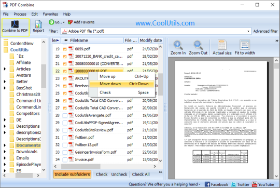Image resolution: width=280 pixels, height=188 pixels.
Task: Click the PDF icon of fw8ben.pdf
Action: tap(71, 137)
